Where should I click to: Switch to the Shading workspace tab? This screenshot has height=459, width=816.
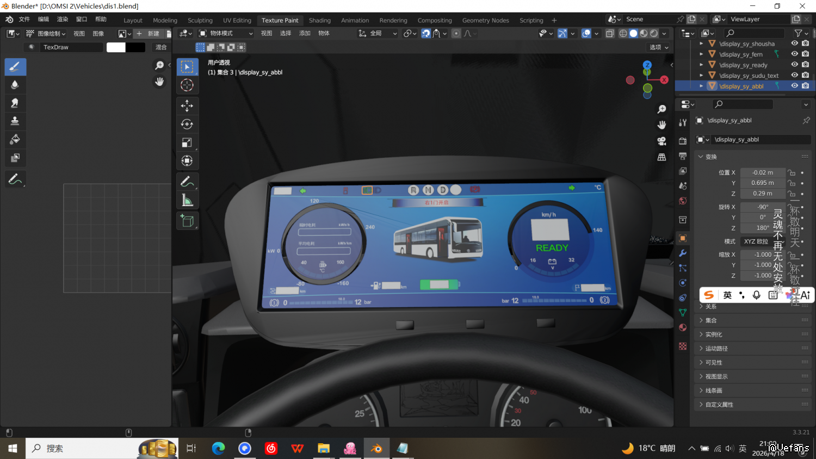point(319,20)
